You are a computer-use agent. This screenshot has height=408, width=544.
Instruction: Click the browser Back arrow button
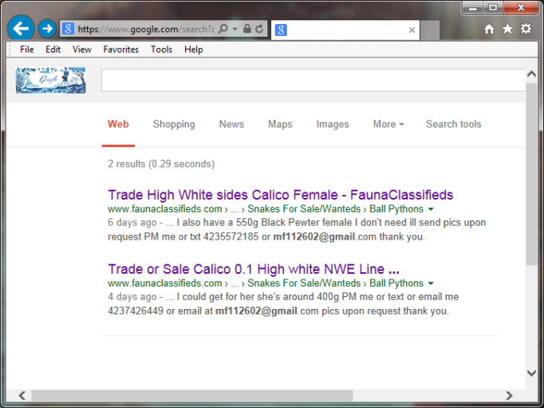[21, 28]
